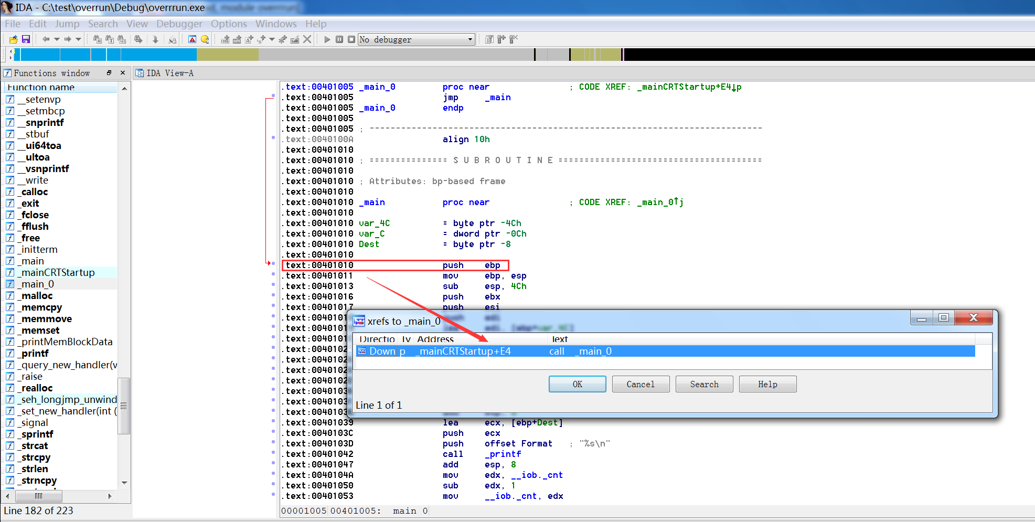This screenshot has width=1035, height=522.
Task: Click the Search text binoculars icon
Action: click(x=110, y=39)
